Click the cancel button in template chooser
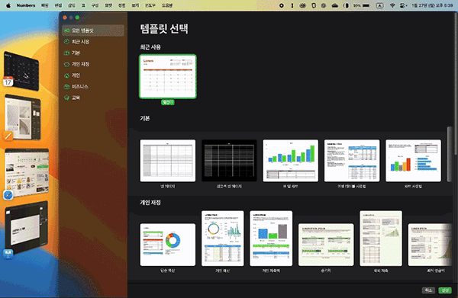 point(428,290)
